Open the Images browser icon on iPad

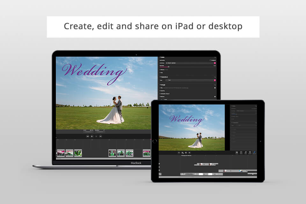pos(237,152)
